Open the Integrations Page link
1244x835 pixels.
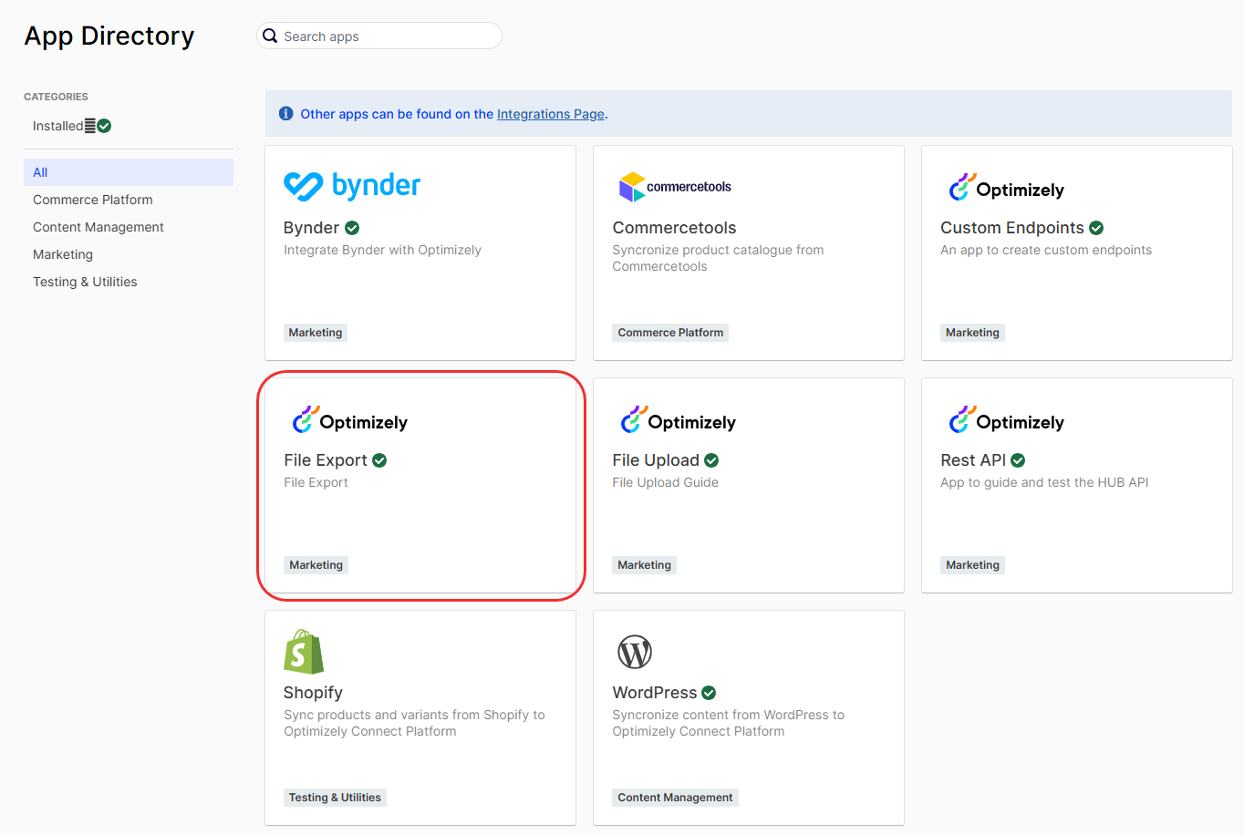551,114
